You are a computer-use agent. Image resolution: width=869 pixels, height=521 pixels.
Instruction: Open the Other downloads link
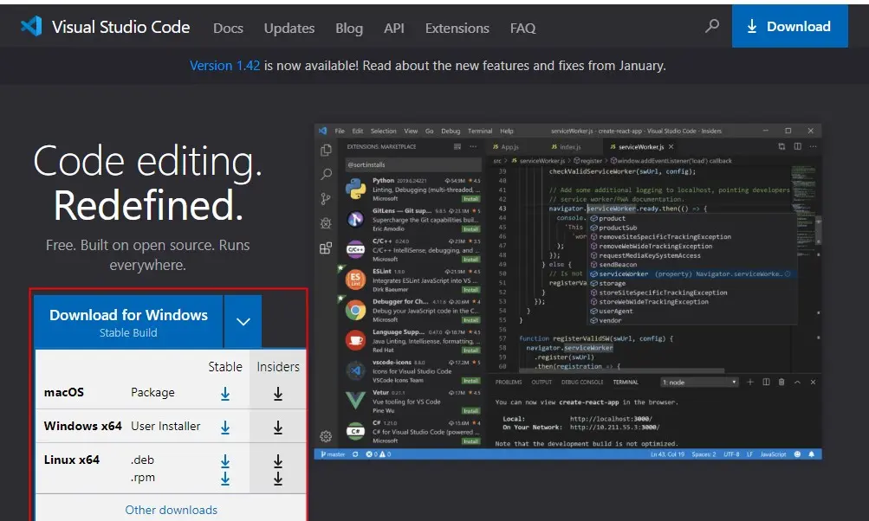171,510
